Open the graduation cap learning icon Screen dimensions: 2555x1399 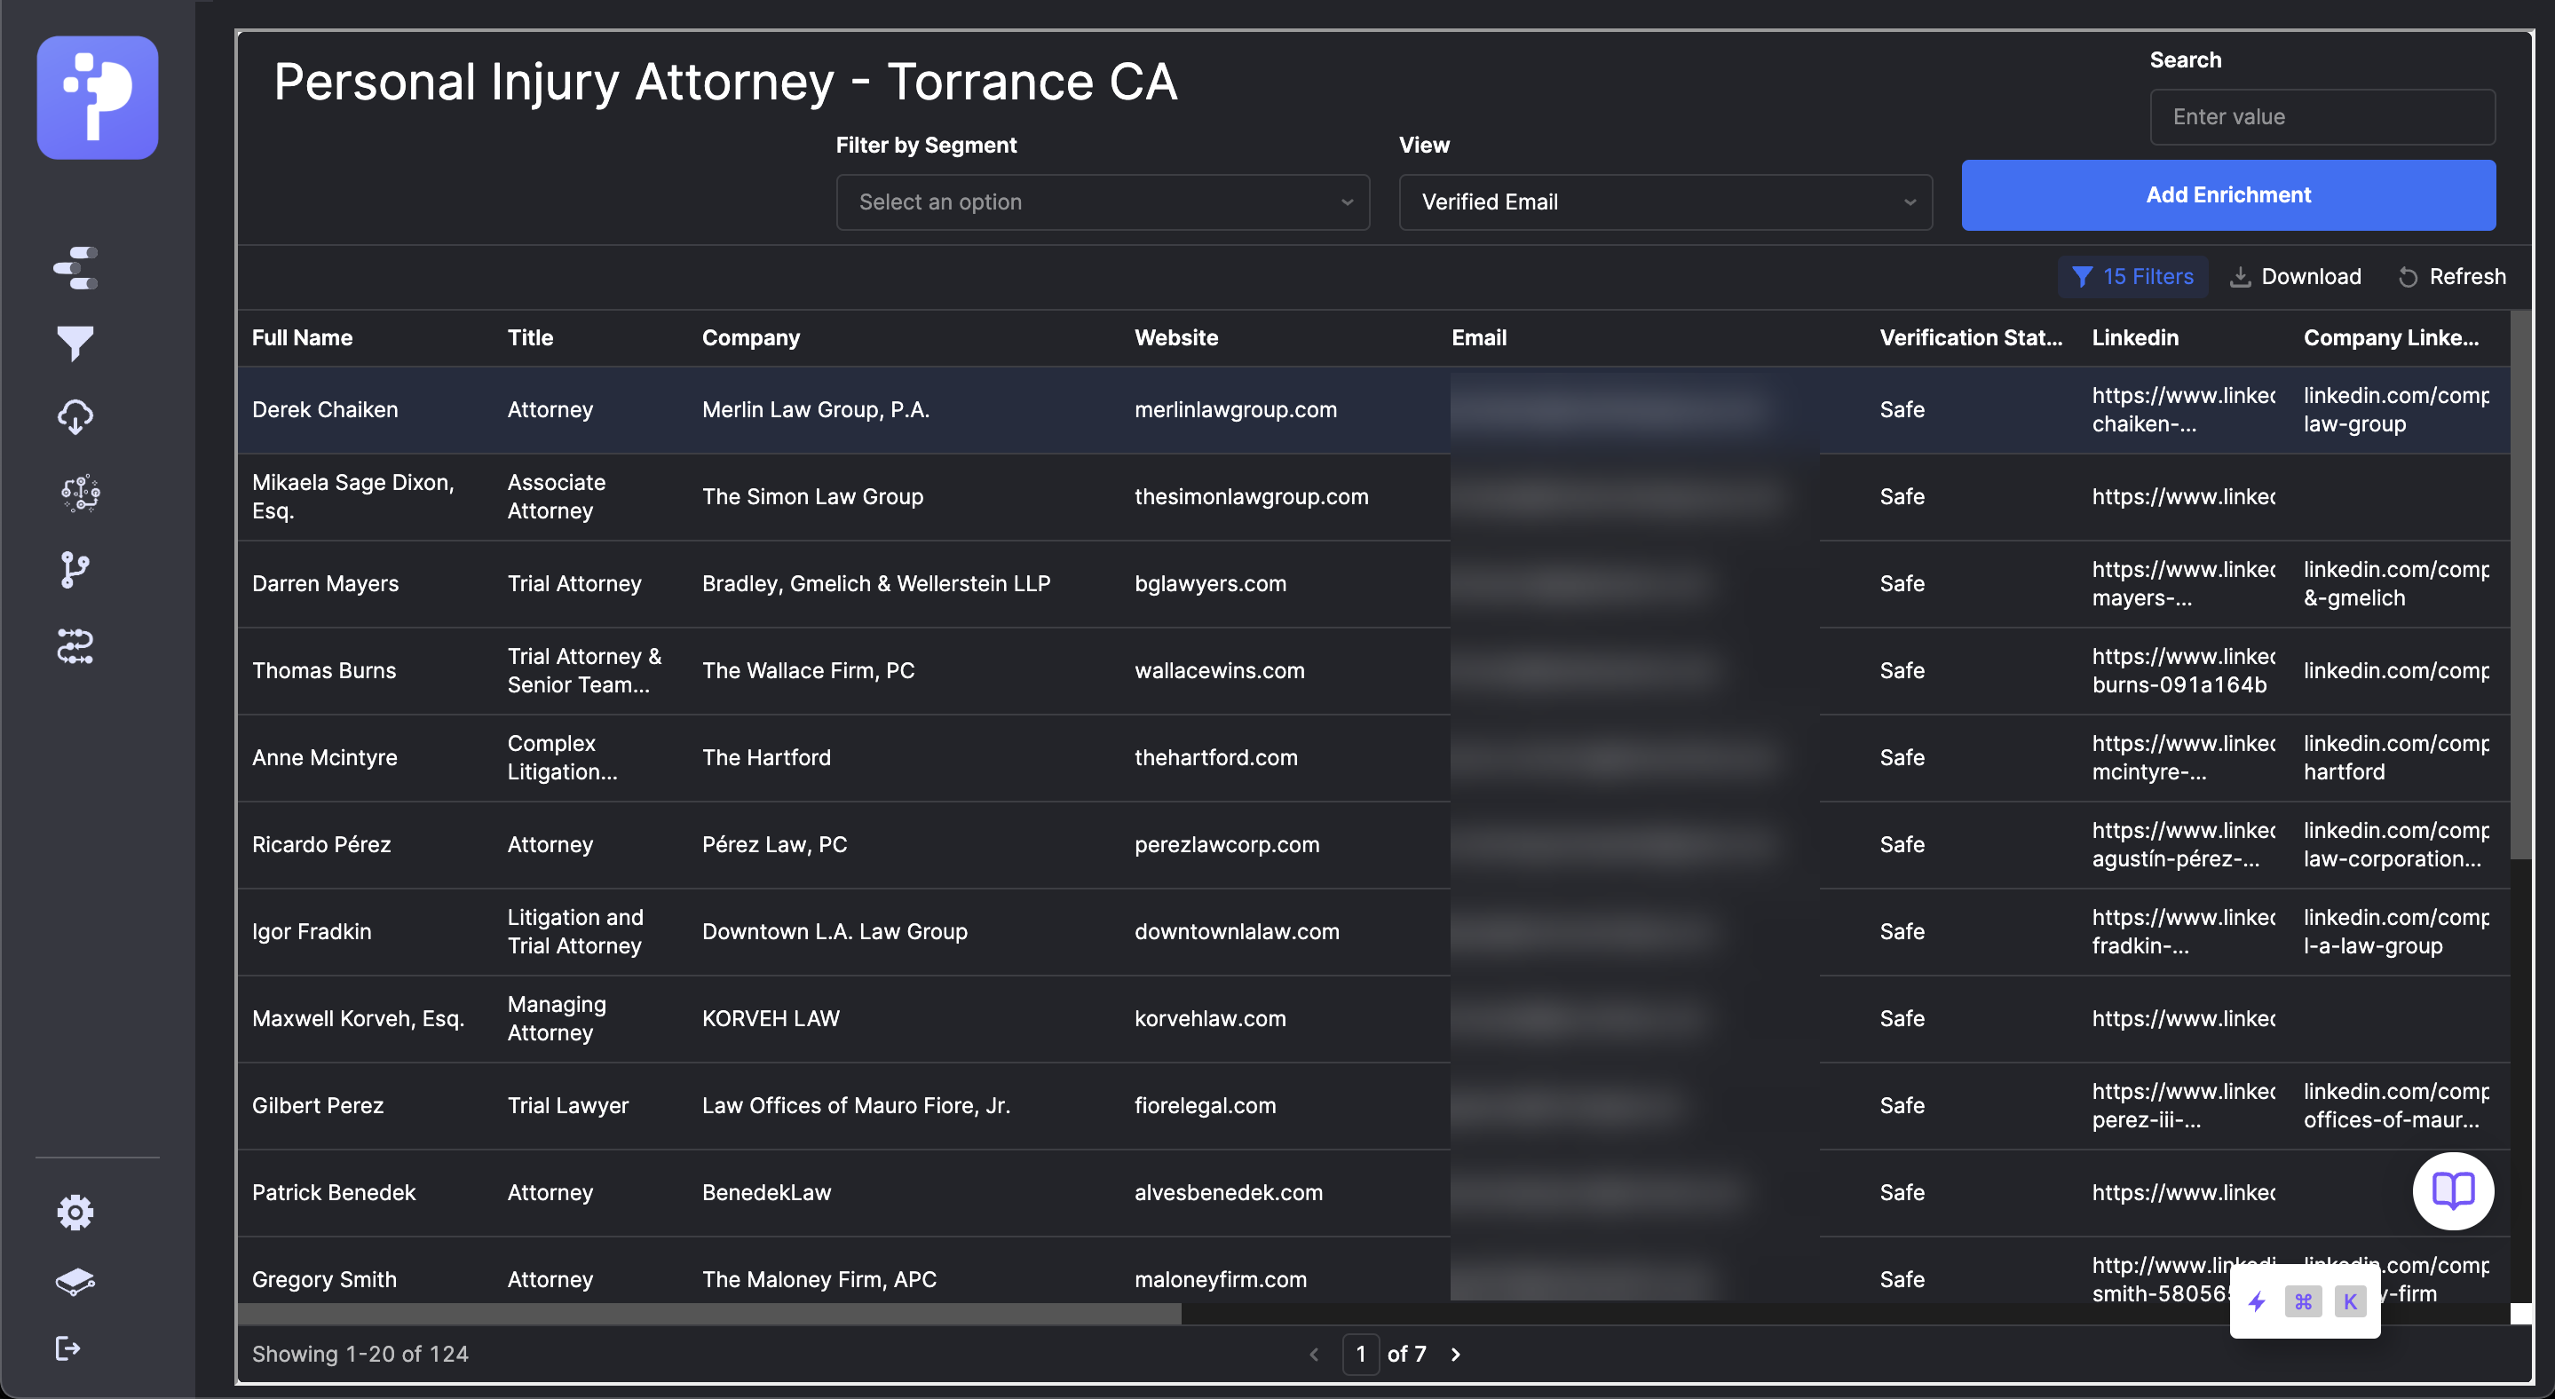pyautogui.click(x=75, y=1281)
